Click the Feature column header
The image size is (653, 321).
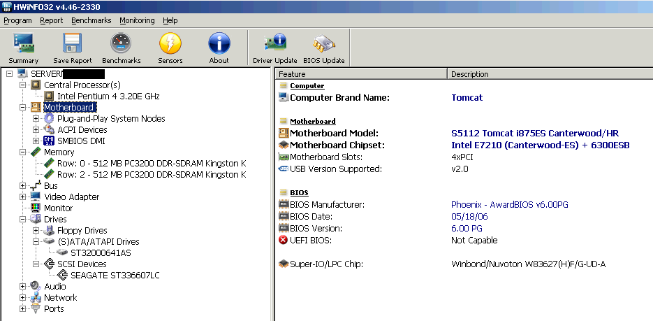pyautogui.click(x=362, y=74)
